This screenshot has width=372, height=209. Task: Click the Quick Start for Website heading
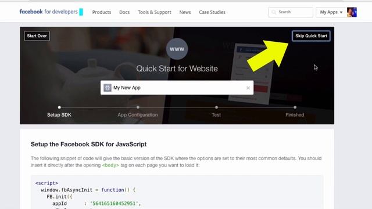click(x=177, y=69)
